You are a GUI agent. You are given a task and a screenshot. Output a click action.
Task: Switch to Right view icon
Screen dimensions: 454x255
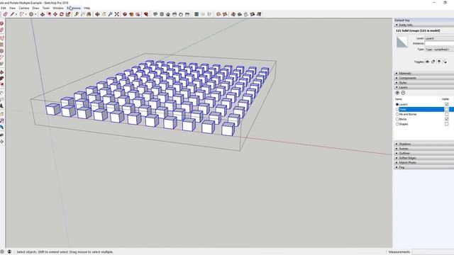coord(175,14)
